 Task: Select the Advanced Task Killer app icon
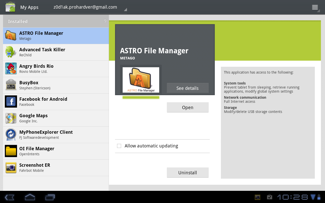coord(11,52)
